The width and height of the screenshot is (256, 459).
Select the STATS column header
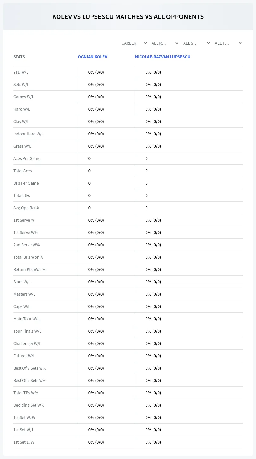[19, 57]
